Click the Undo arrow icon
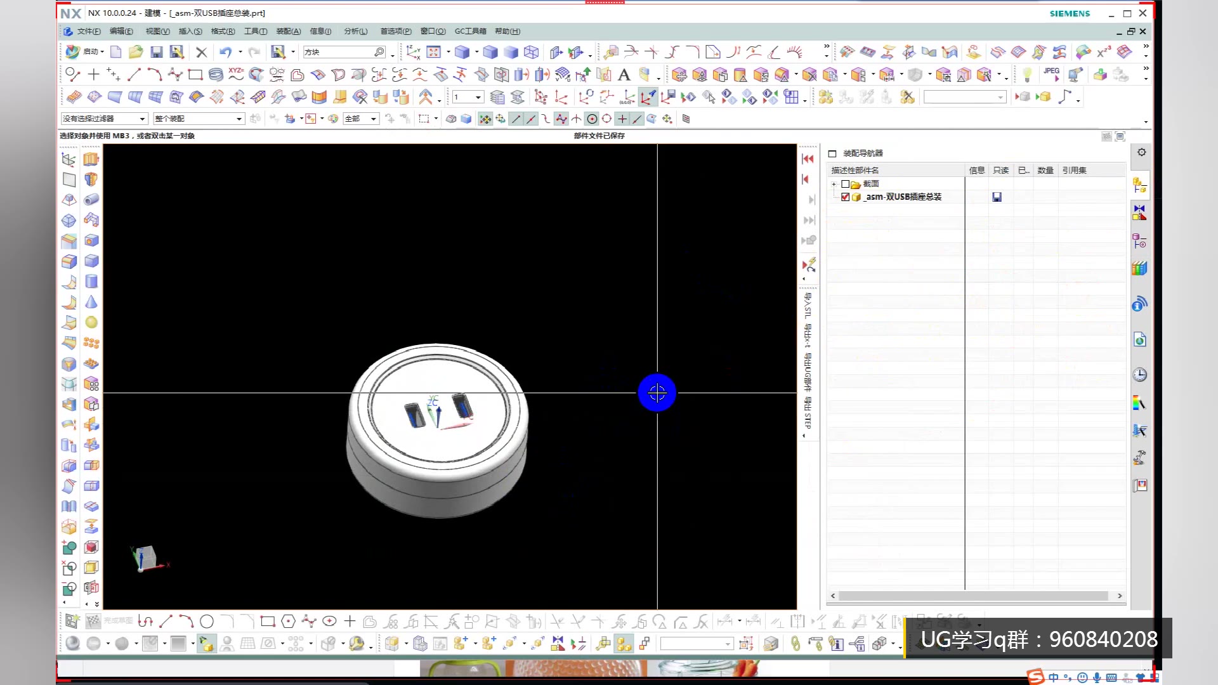The image size is (1218, 685). [225, 52]
